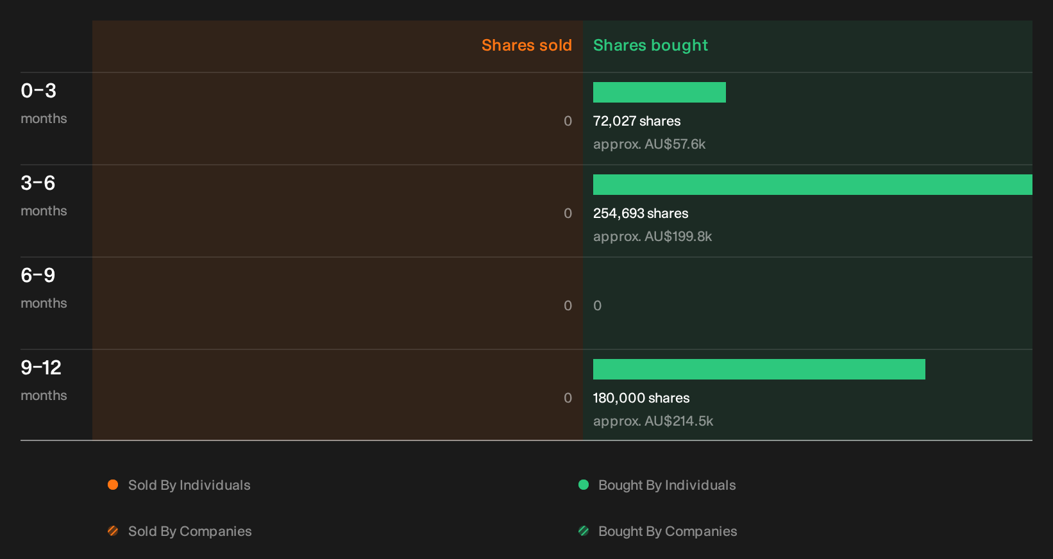The image size is (1053, 559).
Task: Click the '254,693 shares' value
Action: click(641, 213)
